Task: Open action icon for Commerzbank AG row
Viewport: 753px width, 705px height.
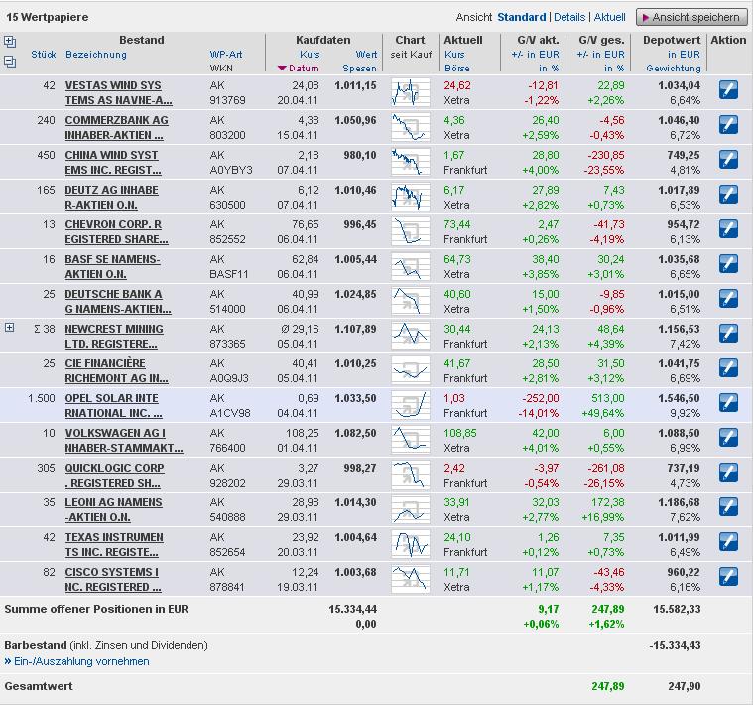Action: [x=728, y=124]
